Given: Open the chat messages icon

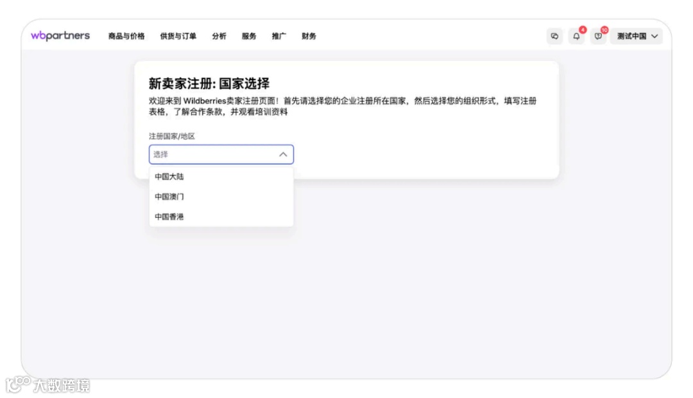Looking at the screenshot, I should [554, 36].
